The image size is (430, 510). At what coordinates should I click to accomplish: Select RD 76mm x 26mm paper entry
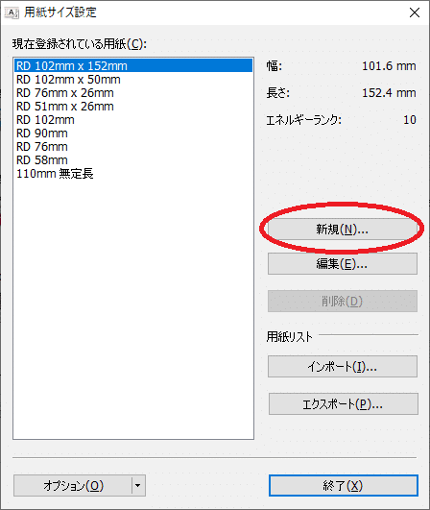pyautogui.click(x=133, y=93)
